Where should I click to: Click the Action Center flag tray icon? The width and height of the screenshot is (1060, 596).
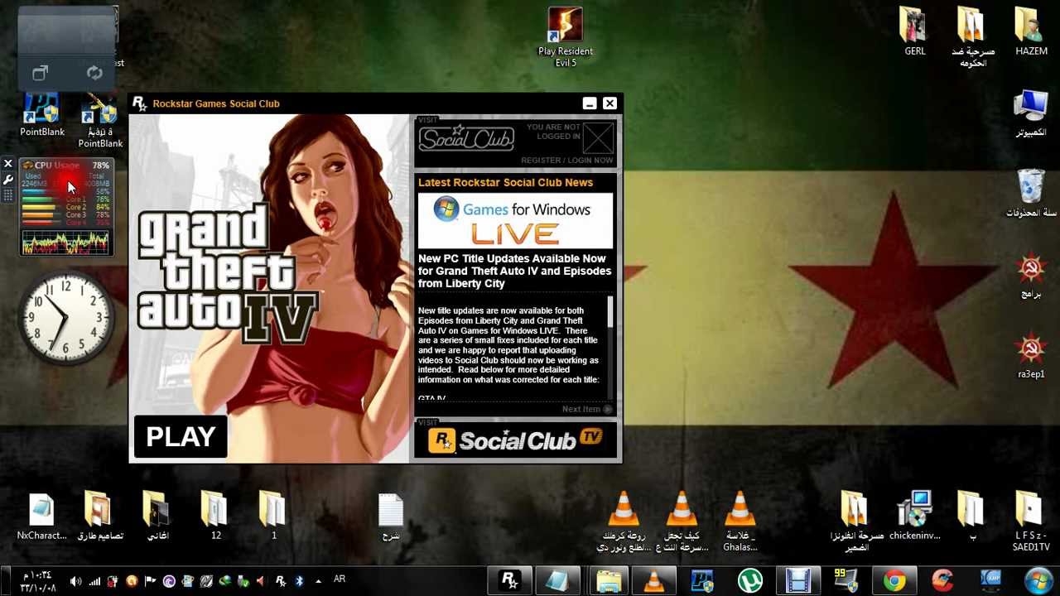150,581
